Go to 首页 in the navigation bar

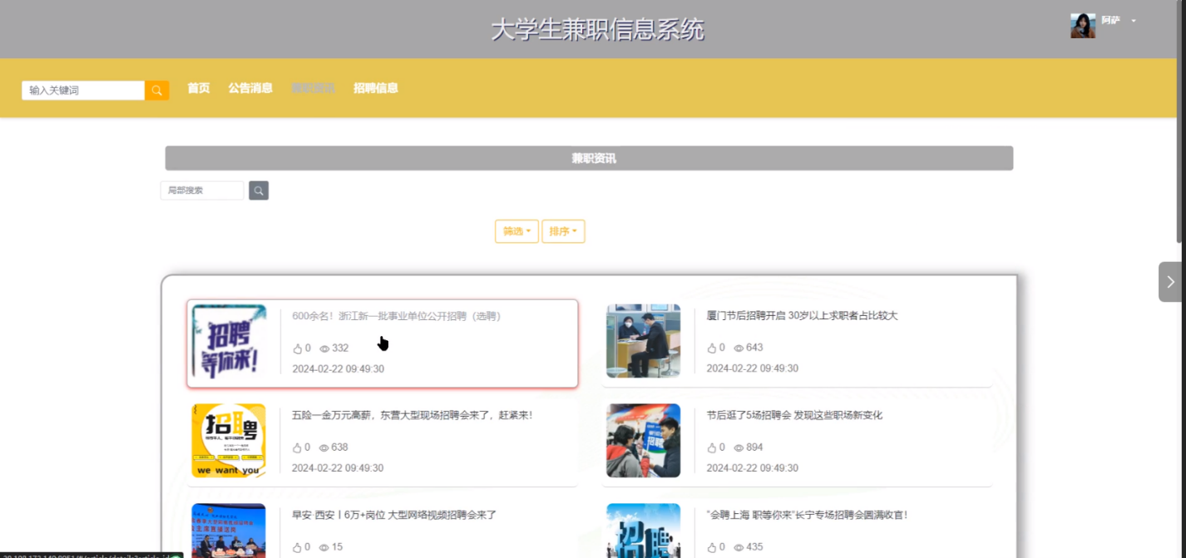(x=199, y=88)
